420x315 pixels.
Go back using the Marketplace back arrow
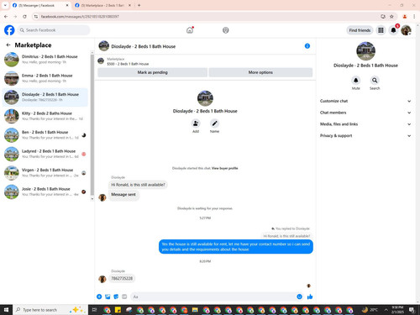pos(8,45)
